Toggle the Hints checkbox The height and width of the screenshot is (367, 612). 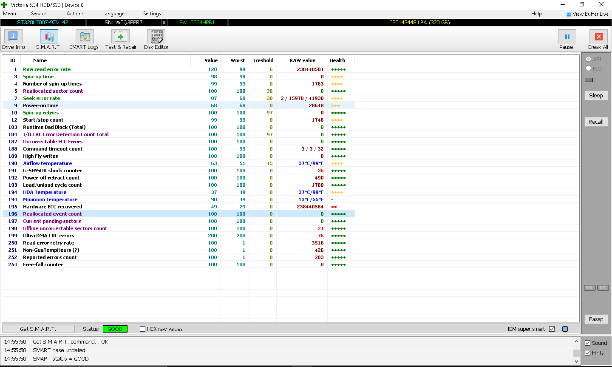click(588, 353)
